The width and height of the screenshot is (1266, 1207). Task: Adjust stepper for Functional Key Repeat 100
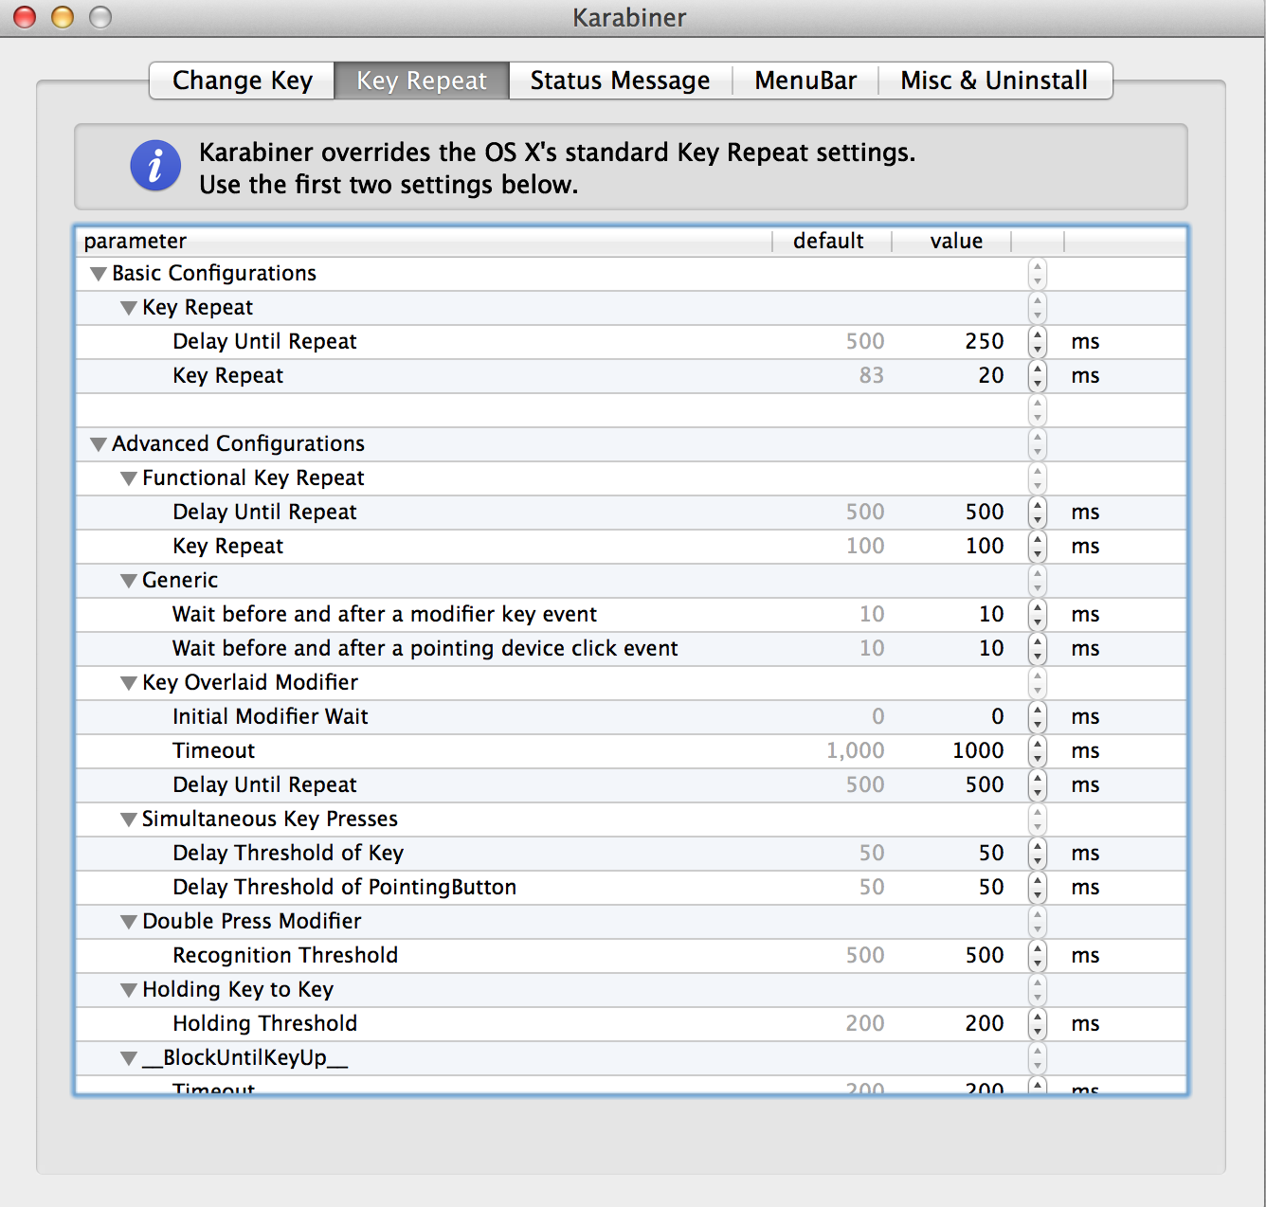pyautogui.click(x=1038, y=547)
